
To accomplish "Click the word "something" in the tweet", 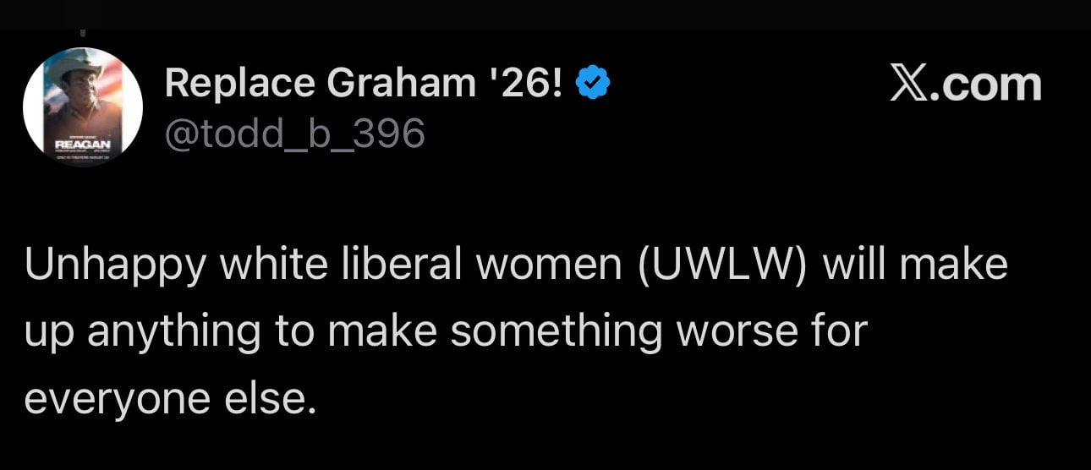I will (x=555, y=331).
